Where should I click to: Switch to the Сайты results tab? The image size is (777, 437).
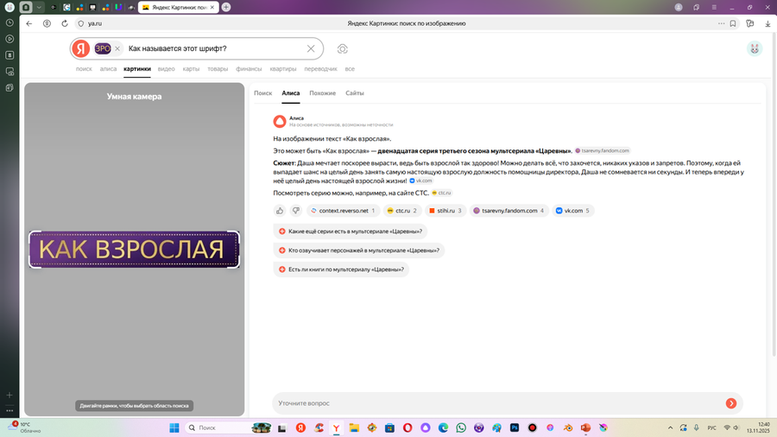coord(355,93)
